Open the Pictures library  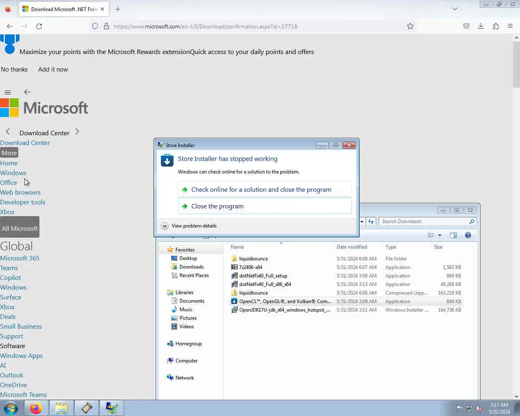tap(188, 318)
